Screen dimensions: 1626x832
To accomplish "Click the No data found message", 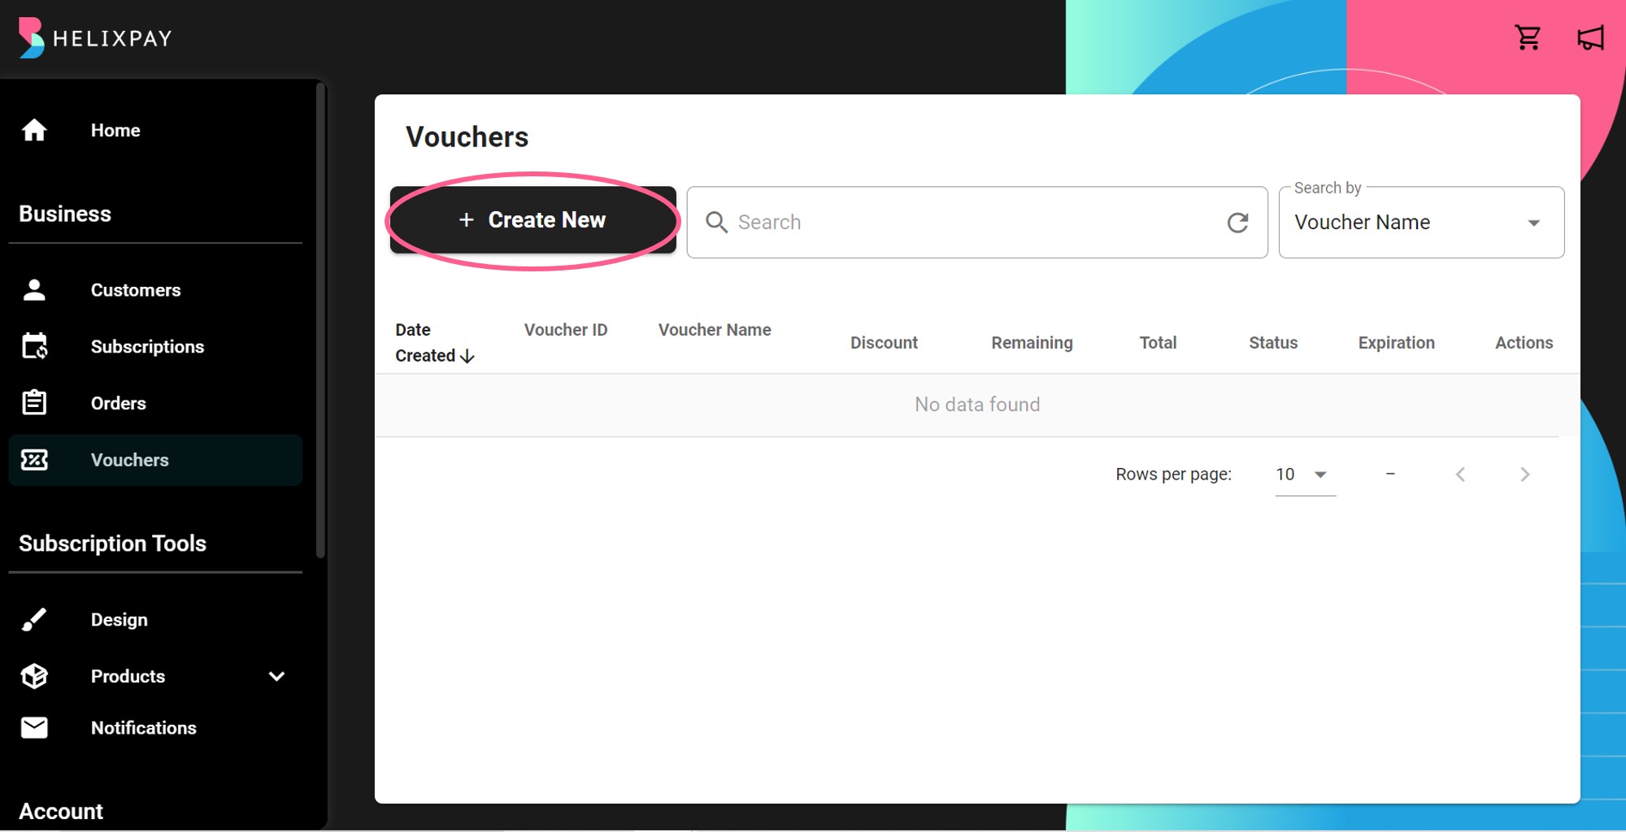I will [x=977, y=405].
